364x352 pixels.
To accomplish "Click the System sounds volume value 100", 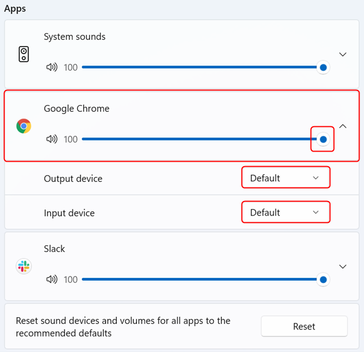I will (x=71, y=67).
